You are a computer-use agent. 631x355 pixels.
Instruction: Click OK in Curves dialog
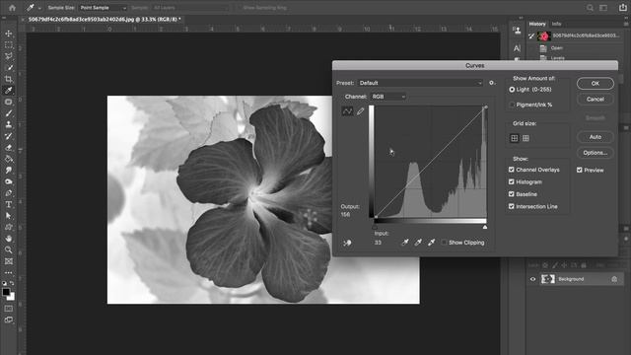(x=596, y=83)
